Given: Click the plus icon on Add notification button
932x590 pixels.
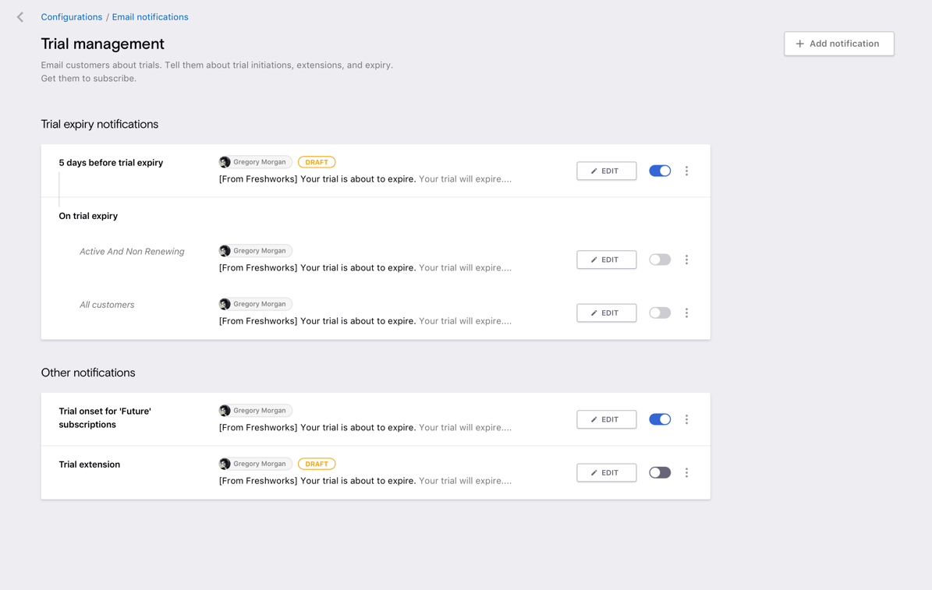Looking at the screenshot, I should pyautogui.click(x=799, y=44).
